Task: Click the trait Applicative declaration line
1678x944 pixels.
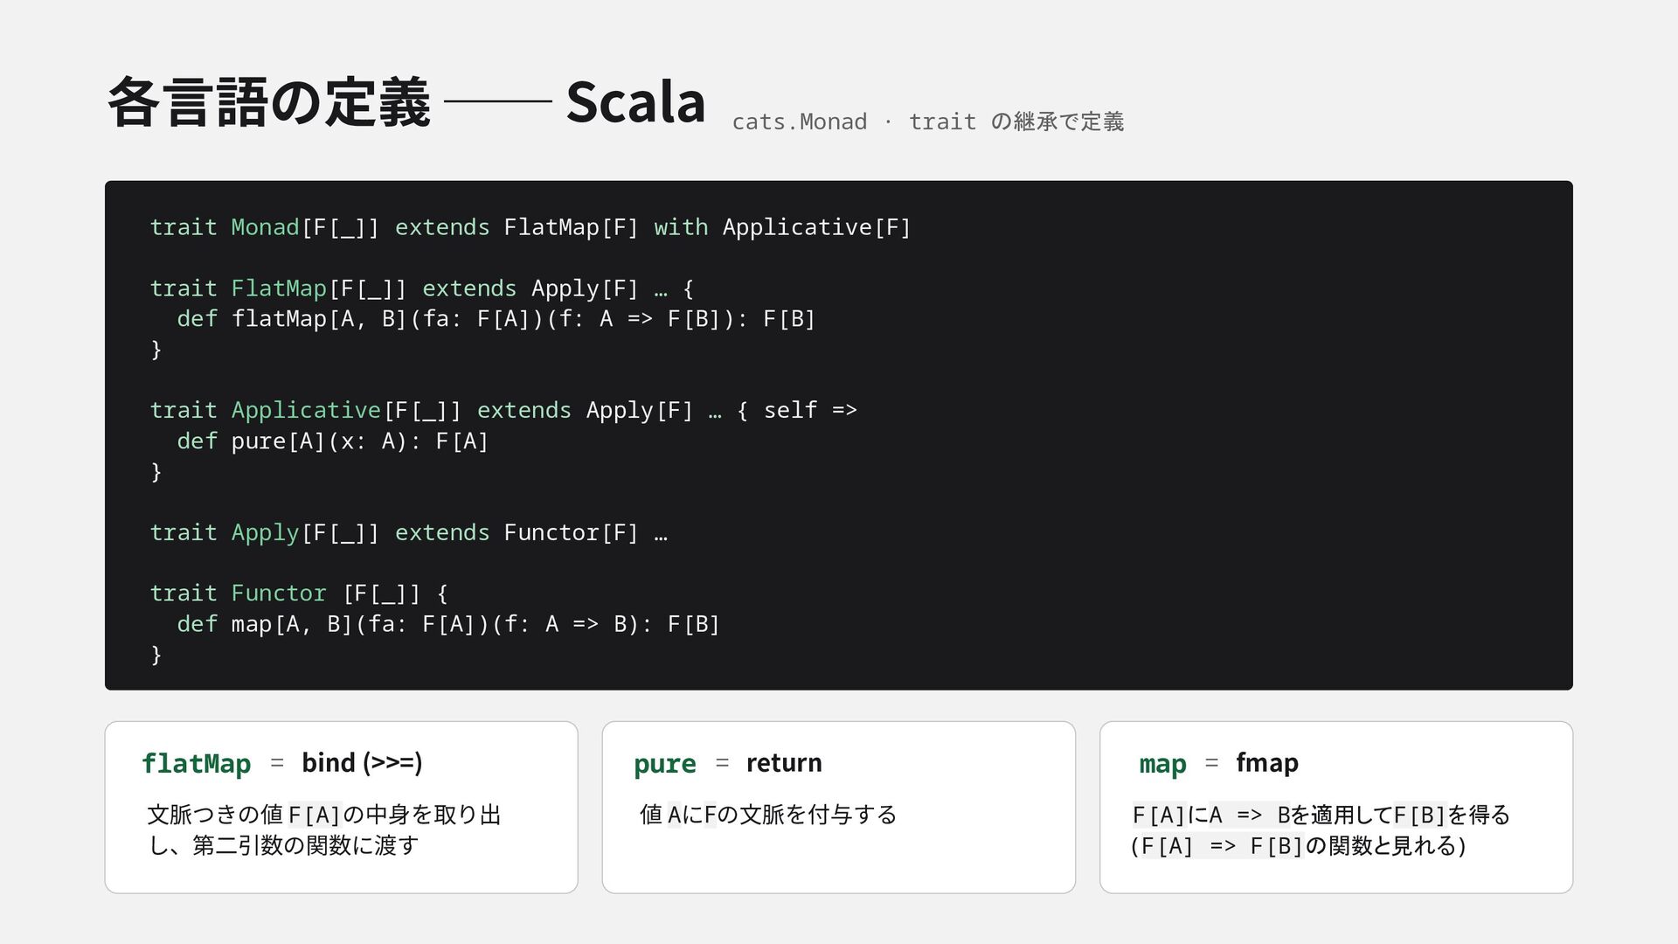Action: click(503, 411)
